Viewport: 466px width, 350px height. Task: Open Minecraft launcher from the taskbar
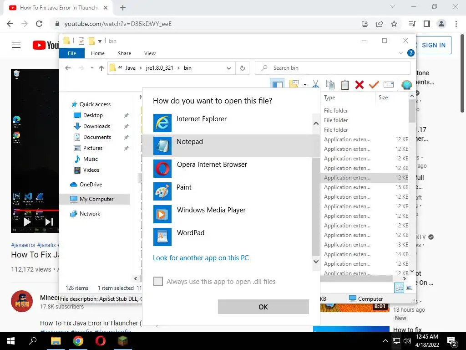[123, 341]
